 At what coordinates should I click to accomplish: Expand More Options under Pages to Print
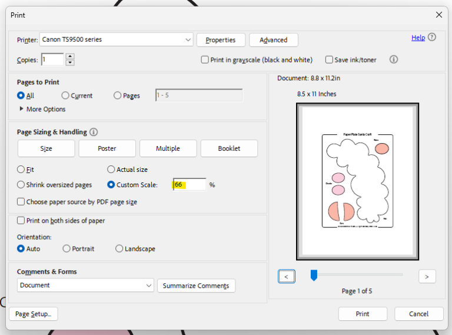tap(22, 109)
